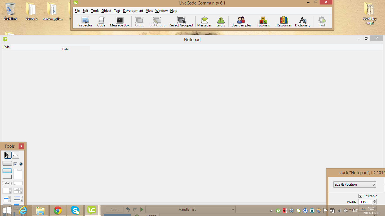Open the Object menu
The image size is (385, 216).
pyautogui.click(x=106, y=11)
